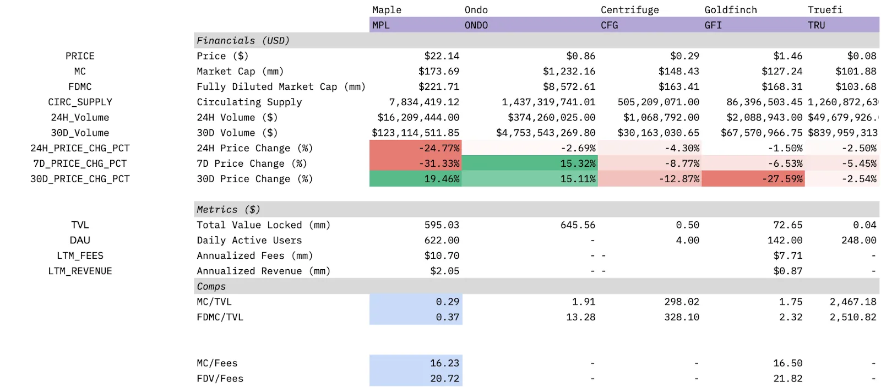This screenshot has width=881, height=387.
Task: Select Truefi MC/TVL value 2,467.18
Action: [x=853, y=302]
